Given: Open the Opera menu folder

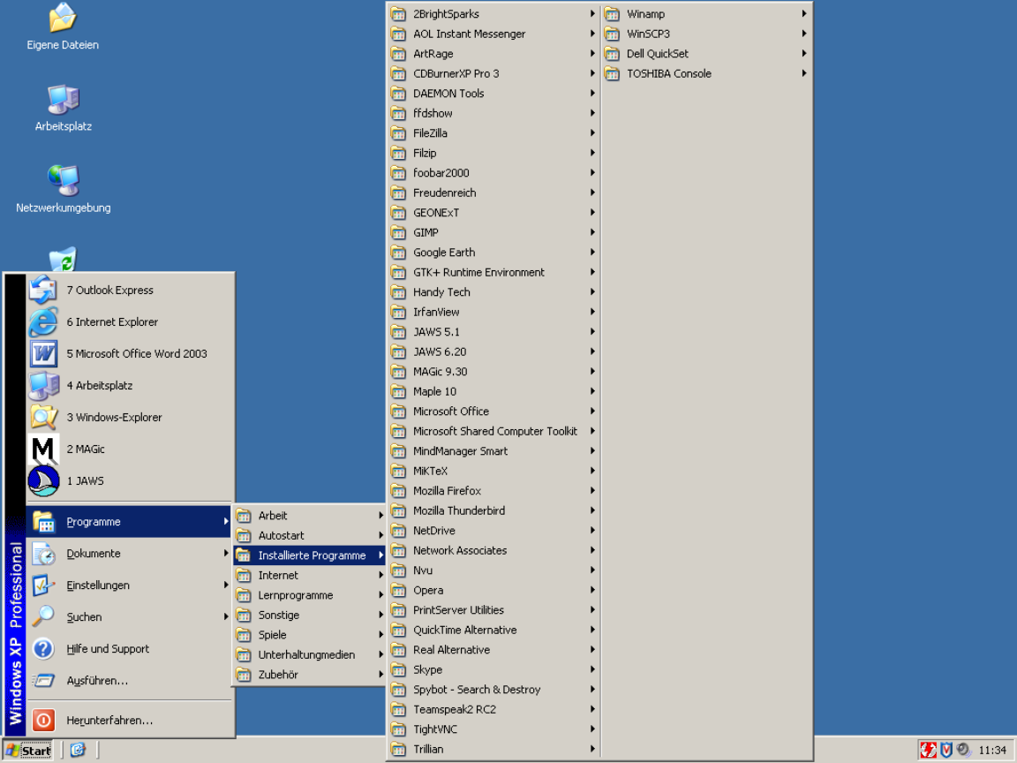Looking at the screenshot, I should point(493,591).
